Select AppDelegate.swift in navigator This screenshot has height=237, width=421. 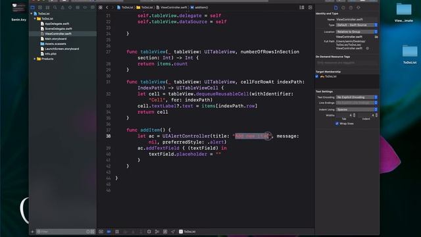[57, 24]
